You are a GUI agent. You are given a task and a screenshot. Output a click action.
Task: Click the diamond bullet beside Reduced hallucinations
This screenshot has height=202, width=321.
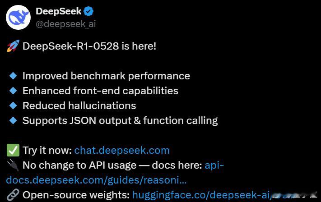(x=13, y=106)
